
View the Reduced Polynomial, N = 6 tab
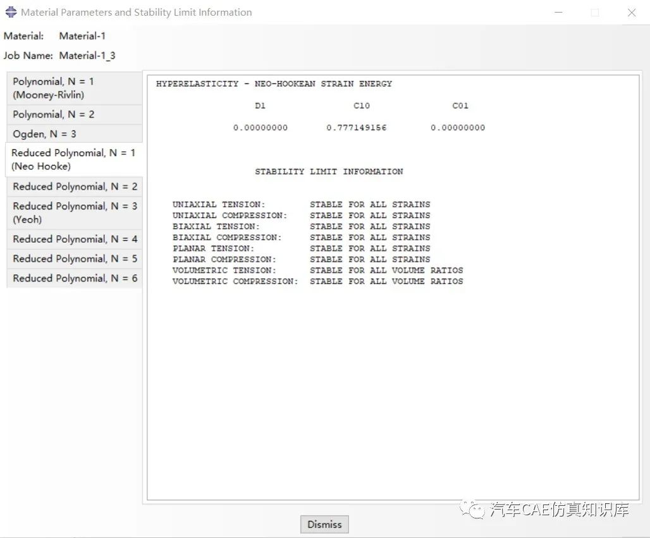pyautogui.click(x=74, y=278)
